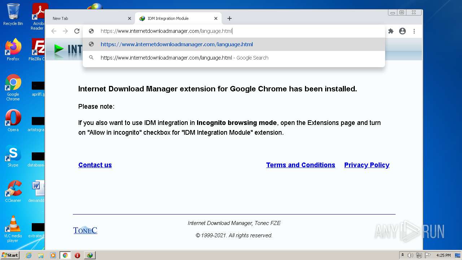Minimize the Chrome window

point(393,12)
